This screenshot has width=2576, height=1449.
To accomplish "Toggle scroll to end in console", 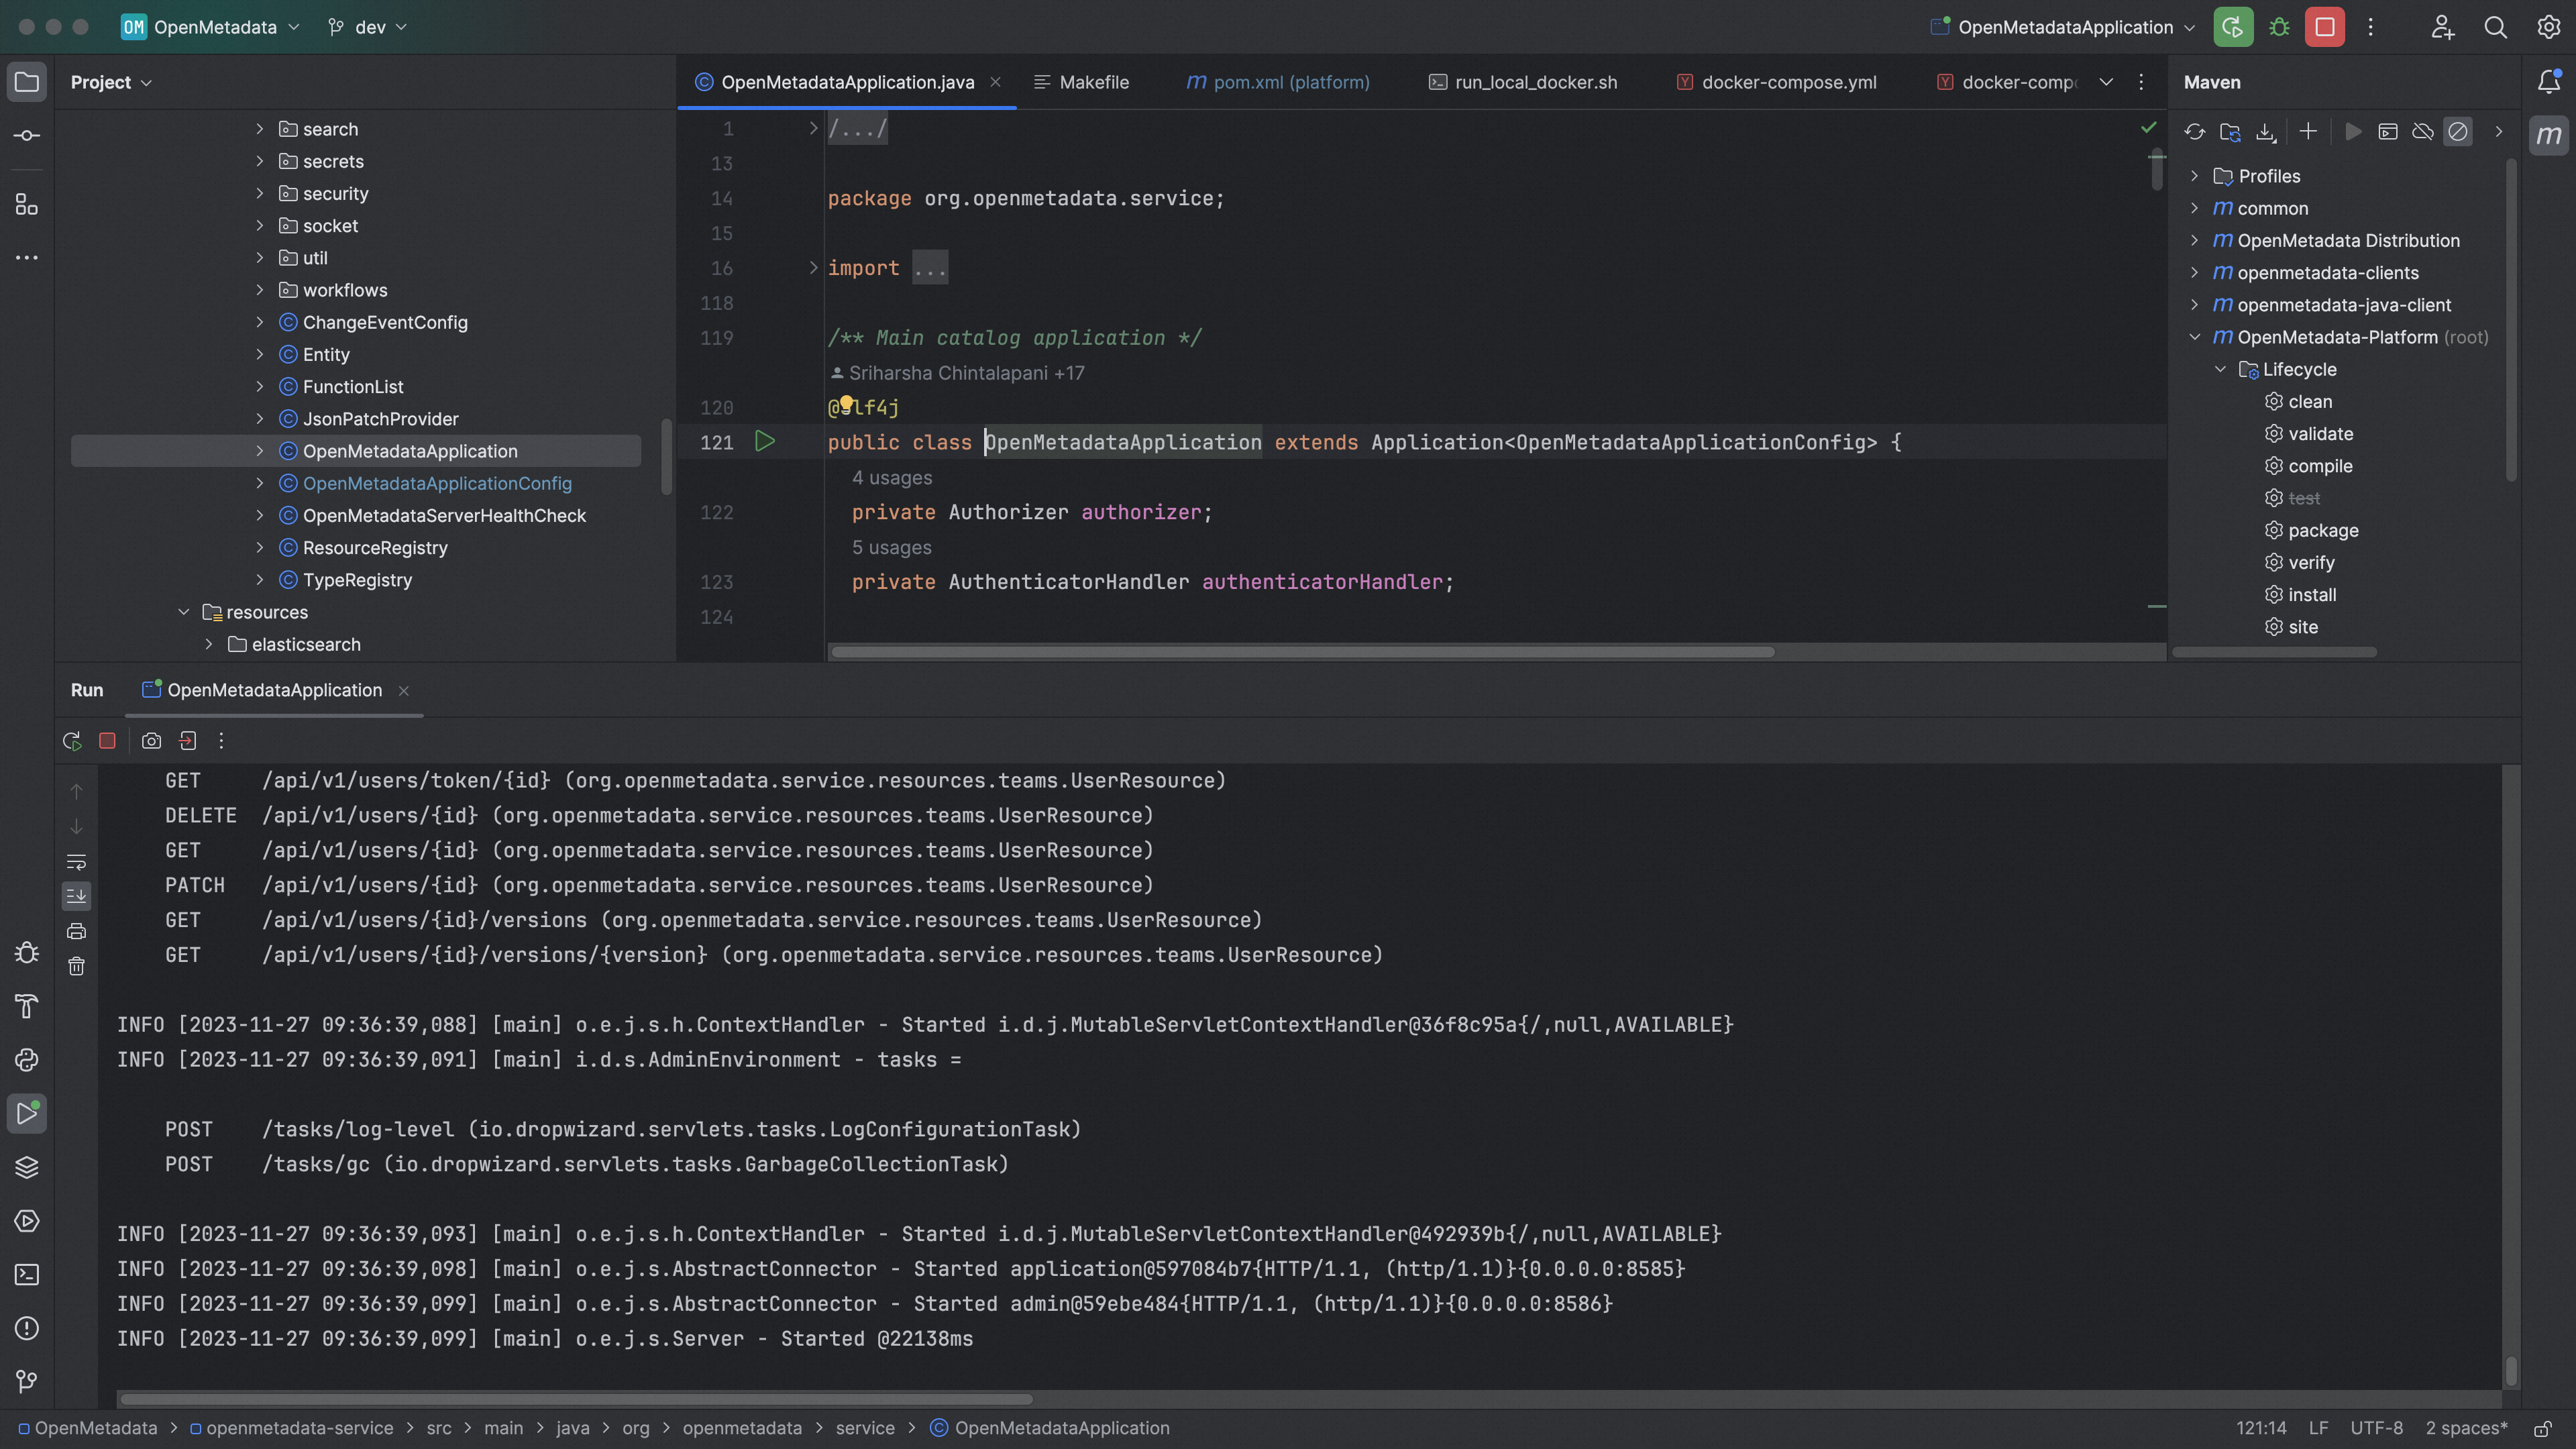I will [x=76, y=896].
